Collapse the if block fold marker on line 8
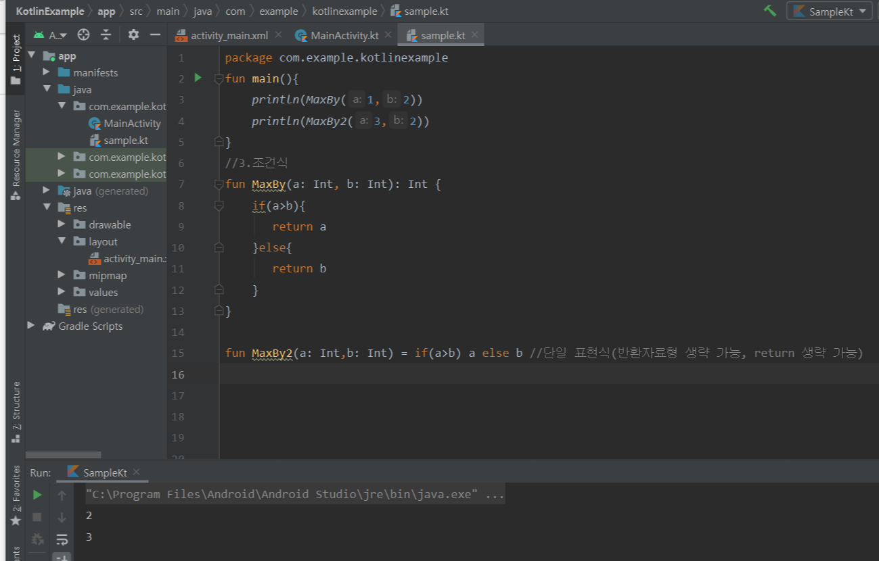879x561 pixels. [x=219, y=205]
